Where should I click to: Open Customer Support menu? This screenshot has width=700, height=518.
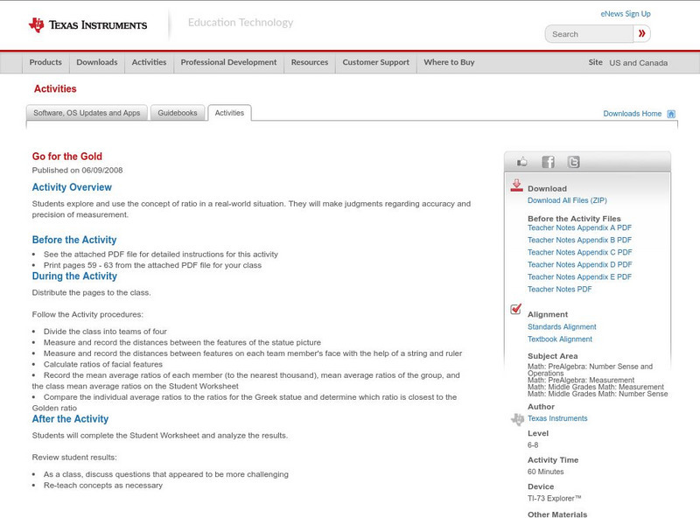(376, 62)
